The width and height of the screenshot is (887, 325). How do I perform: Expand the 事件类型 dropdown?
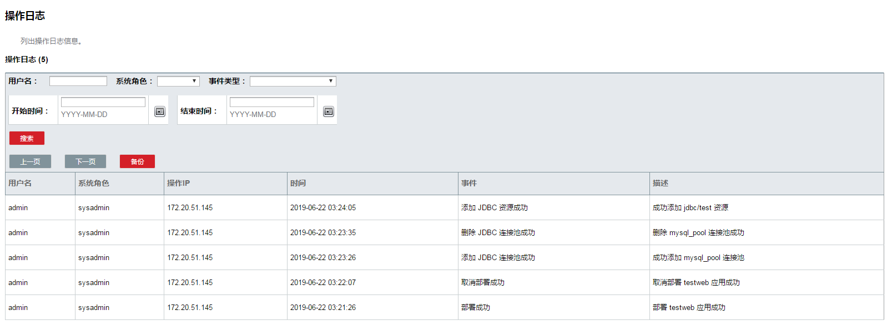293,82
